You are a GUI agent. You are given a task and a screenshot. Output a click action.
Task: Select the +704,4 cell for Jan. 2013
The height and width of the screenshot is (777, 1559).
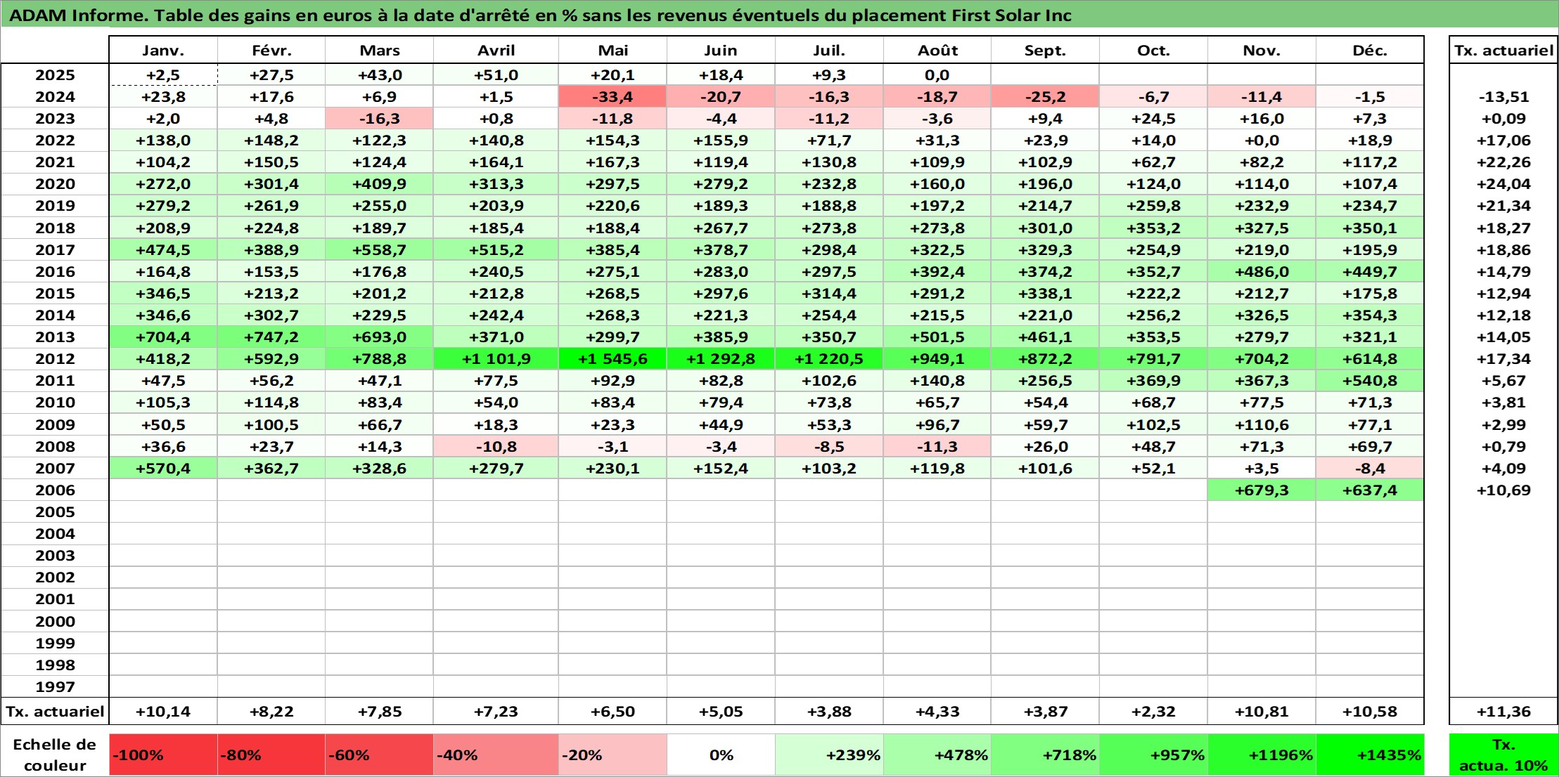tap(163, 337)
